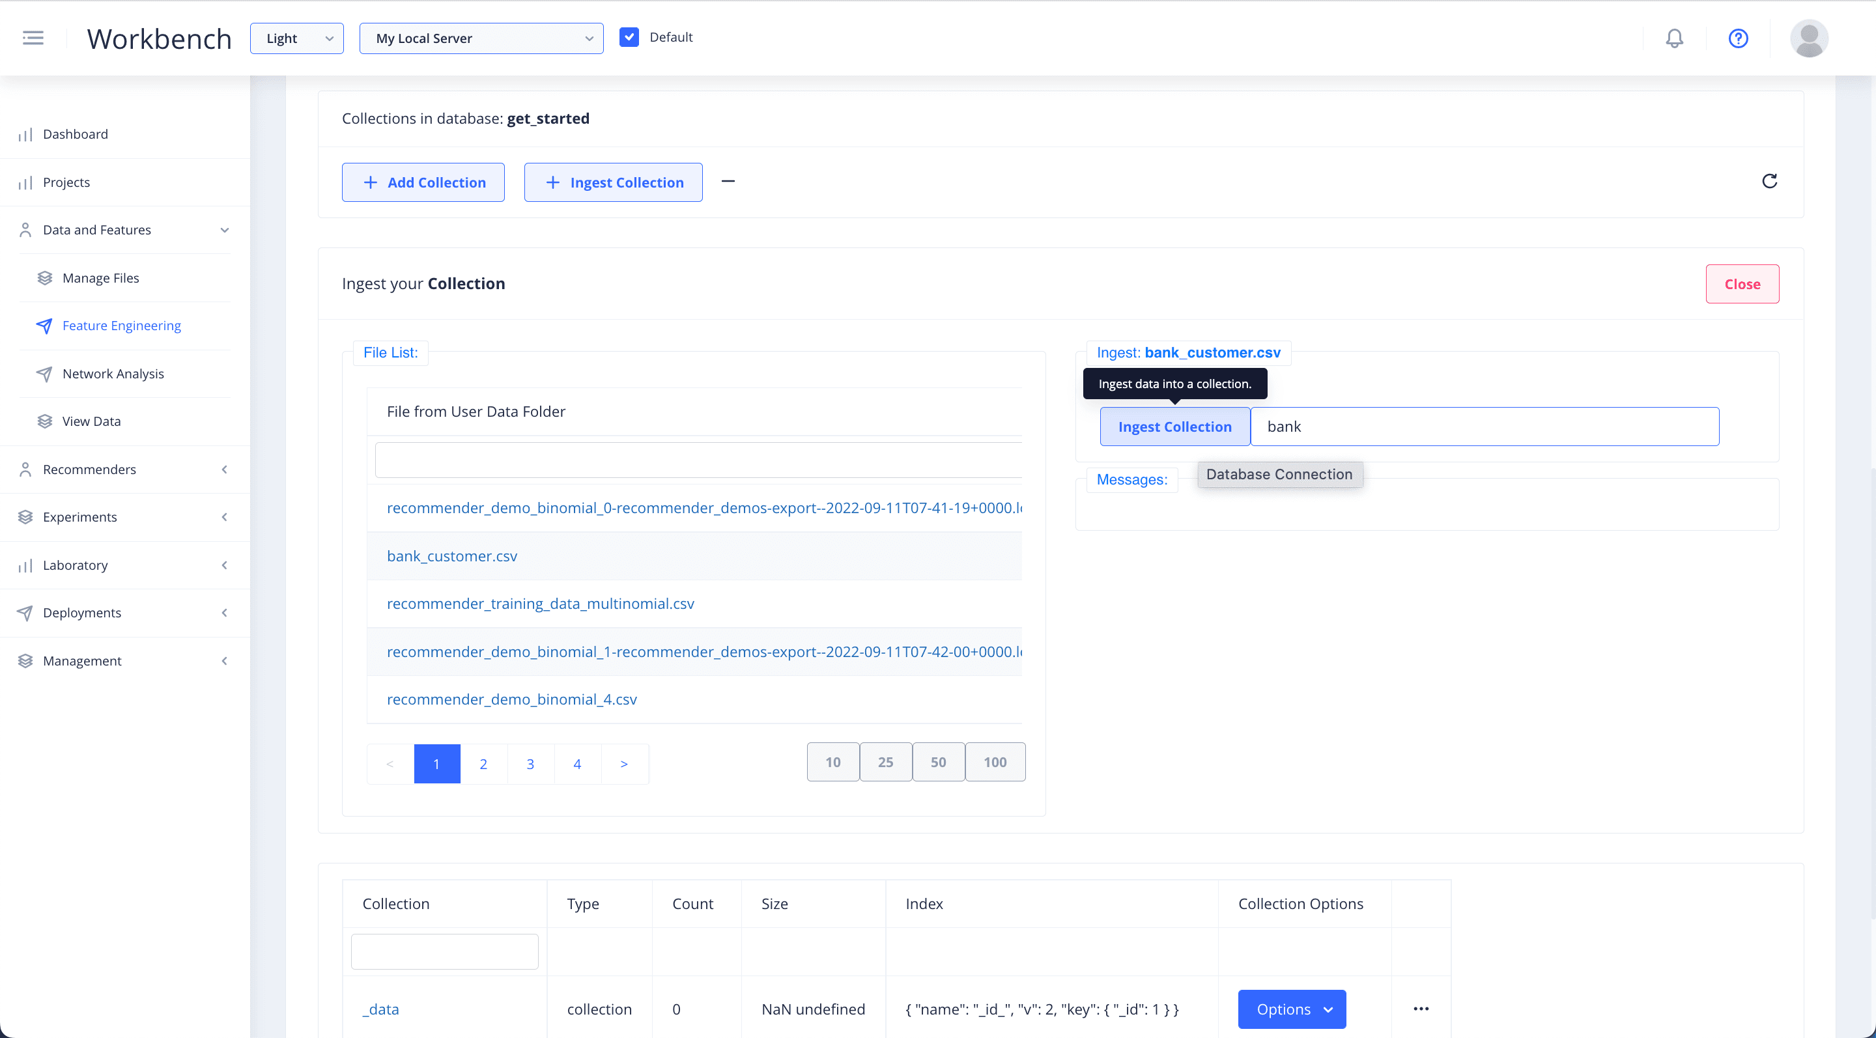
Task: Open the Light theme dropdown
Action: (296, 37)
